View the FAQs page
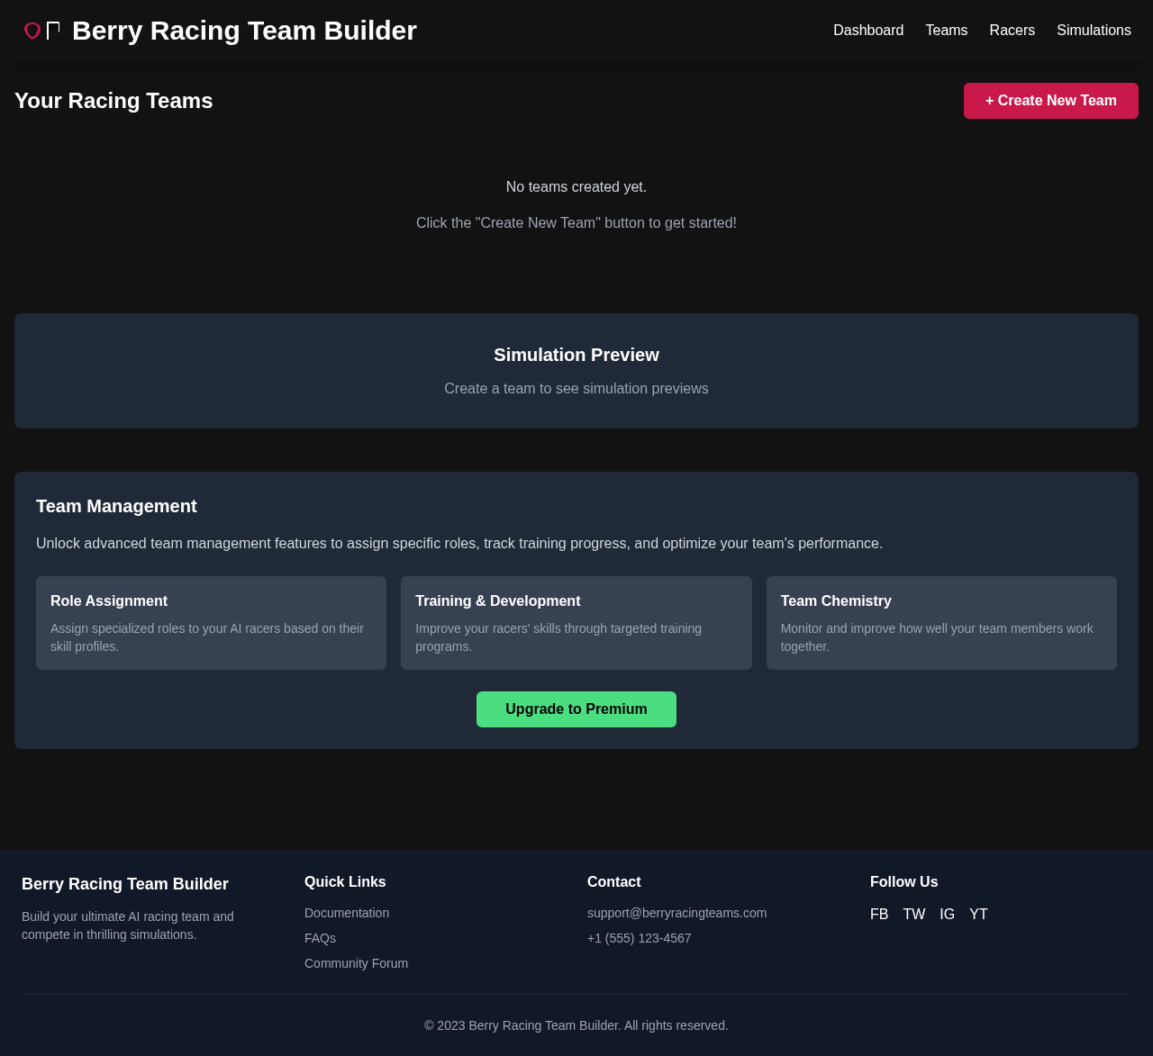The image size is (1153, 1056). point(320,936)
